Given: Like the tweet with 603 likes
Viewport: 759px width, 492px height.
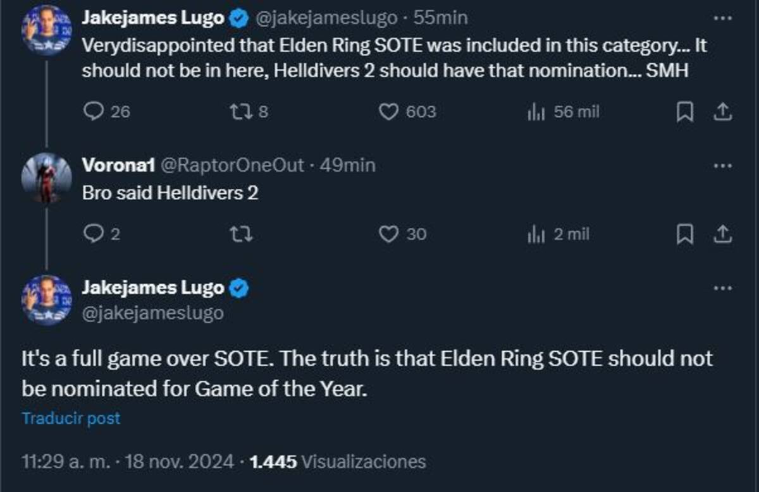Looking at the screenshot, I should point(407,112).
